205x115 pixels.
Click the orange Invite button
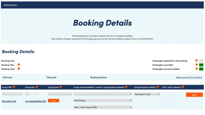tap(53, 101)
